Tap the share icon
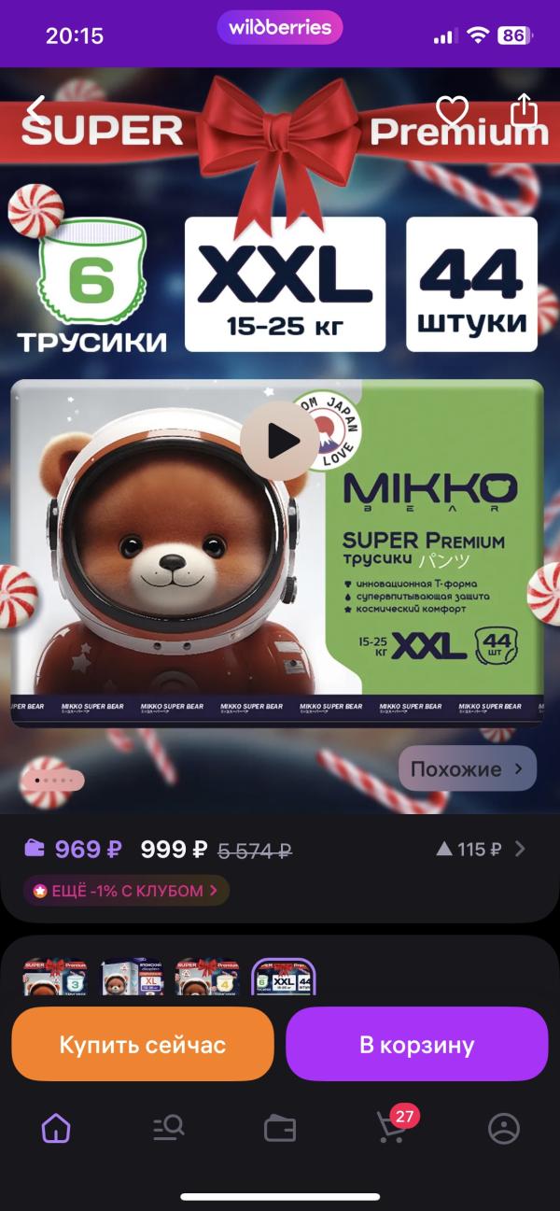Viewport: 560px width, 1211px height. [x=525, y=109]
